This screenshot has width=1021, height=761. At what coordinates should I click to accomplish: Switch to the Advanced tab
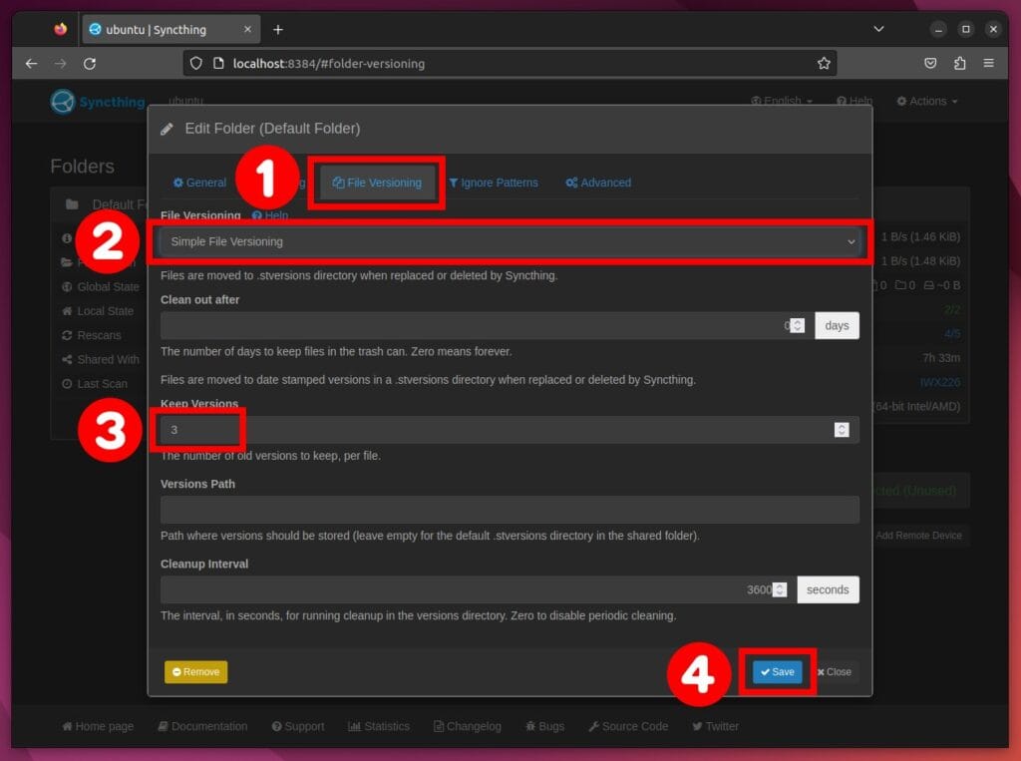pos(598,183)
